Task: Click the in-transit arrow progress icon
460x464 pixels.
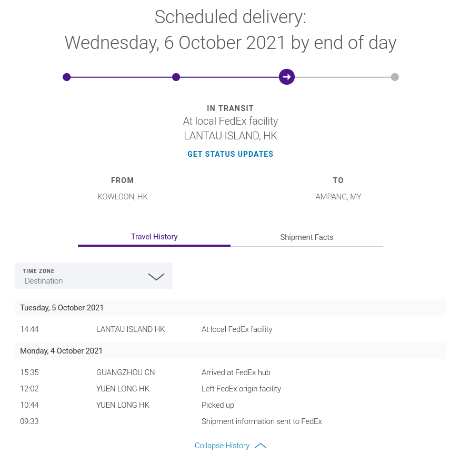Action: [x=286, y=77]
